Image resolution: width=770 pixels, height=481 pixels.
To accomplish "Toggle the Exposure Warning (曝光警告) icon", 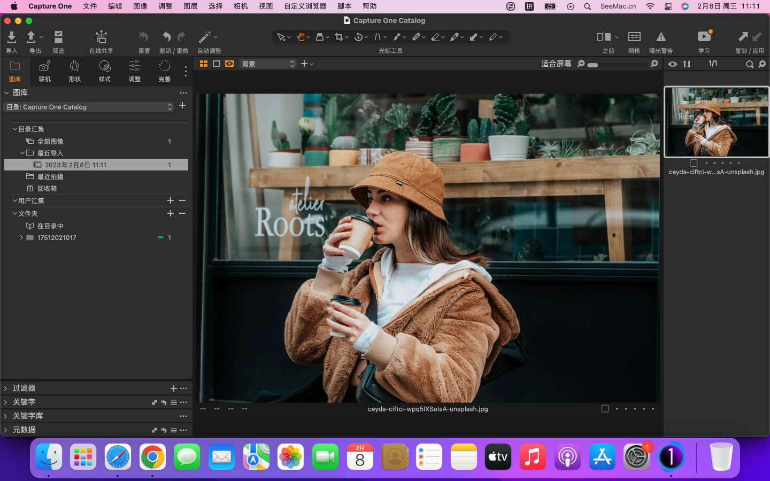I will coord(661,37).
